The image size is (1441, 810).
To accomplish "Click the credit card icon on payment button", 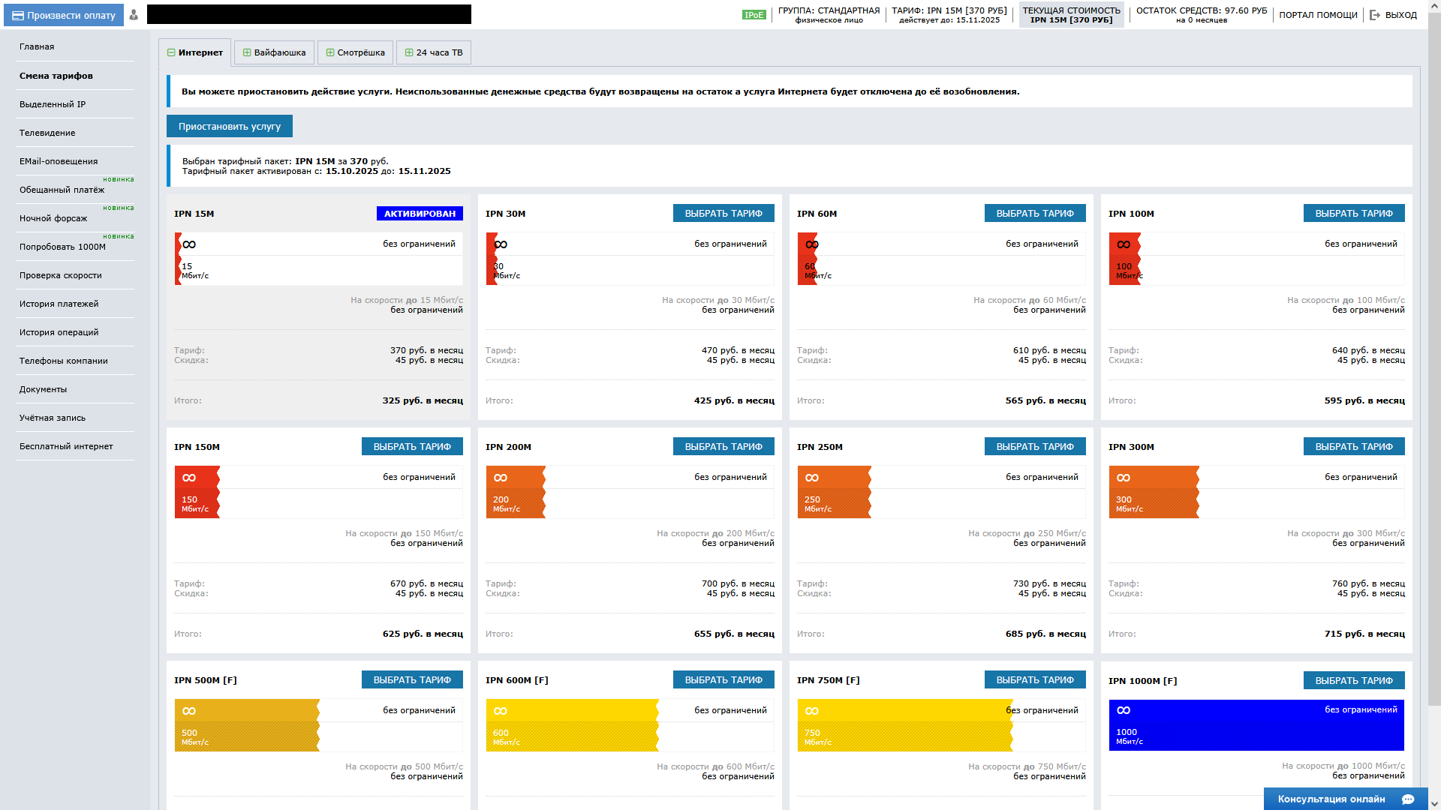I will [18, 16].
